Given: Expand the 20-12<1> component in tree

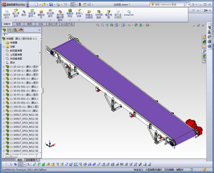Looking at the screenshot, I should 4,67.
